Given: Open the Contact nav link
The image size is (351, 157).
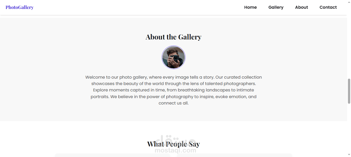Looking at the screenshot, I should pyautogui.click(x=328, y=7).
